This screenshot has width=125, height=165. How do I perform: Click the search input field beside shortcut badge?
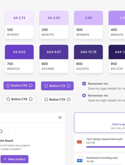tap(29, 117)
